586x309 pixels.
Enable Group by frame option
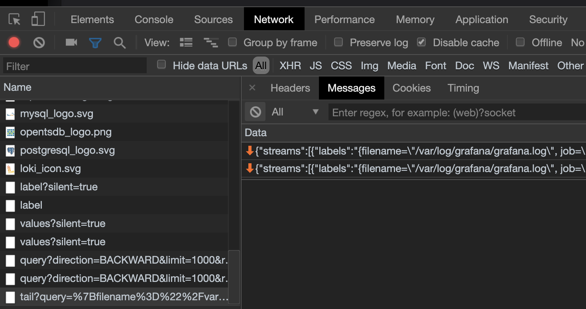(x=232, y=42)
